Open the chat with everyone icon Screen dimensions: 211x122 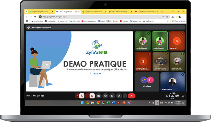(x=178, y=96)
